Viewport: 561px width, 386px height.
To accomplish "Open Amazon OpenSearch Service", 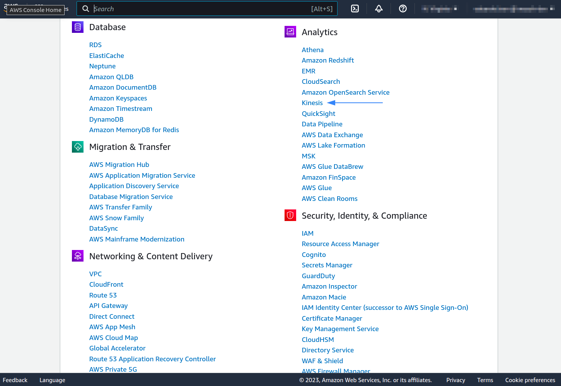I will click(x=346, y=92).
